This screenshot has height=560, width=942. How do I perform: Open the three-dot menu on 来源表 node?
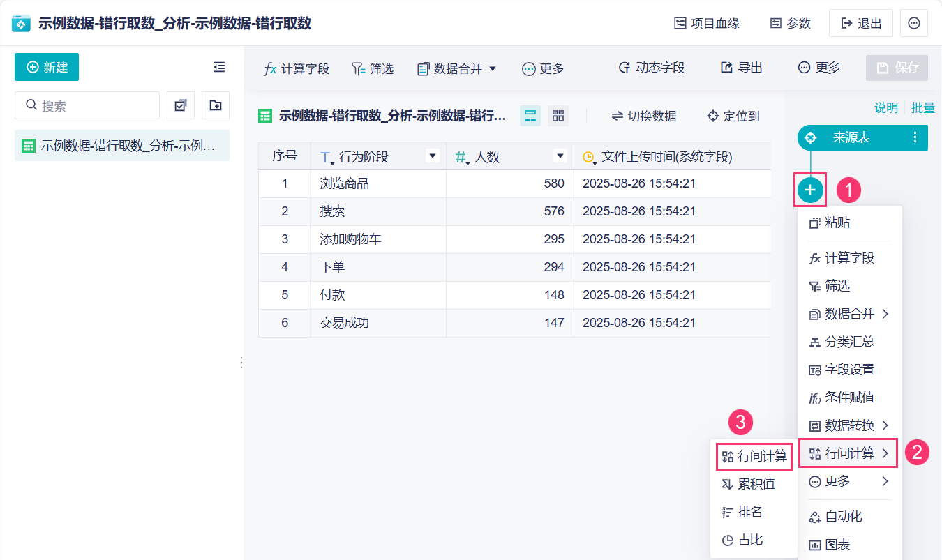[x=915, y=137]
